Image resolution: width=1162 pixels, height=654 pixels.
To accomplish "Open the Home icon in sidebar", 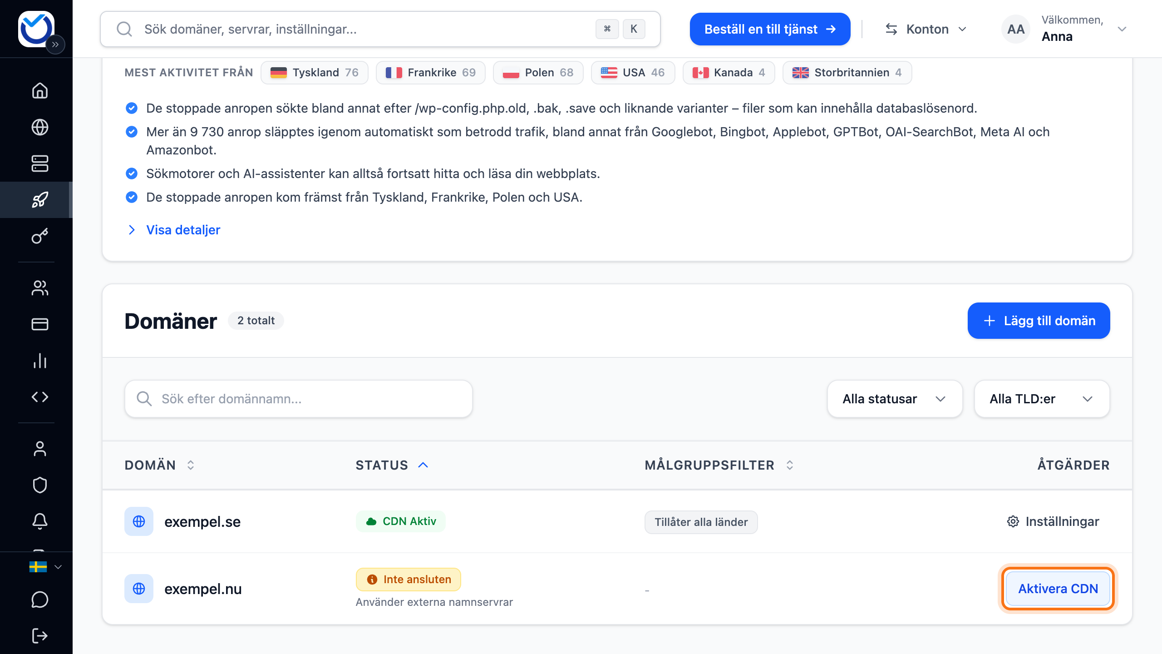I will coord(40,91).
